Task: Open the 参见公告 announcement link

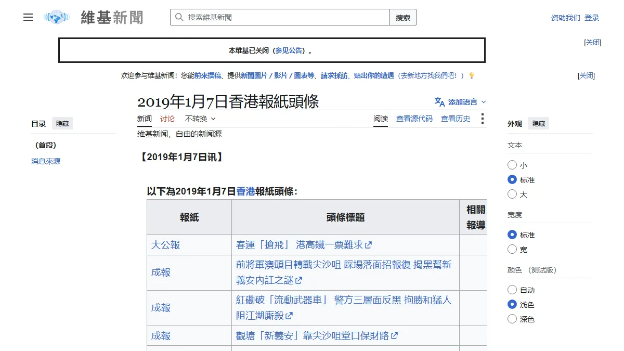Action: click(x=289, y=50)
